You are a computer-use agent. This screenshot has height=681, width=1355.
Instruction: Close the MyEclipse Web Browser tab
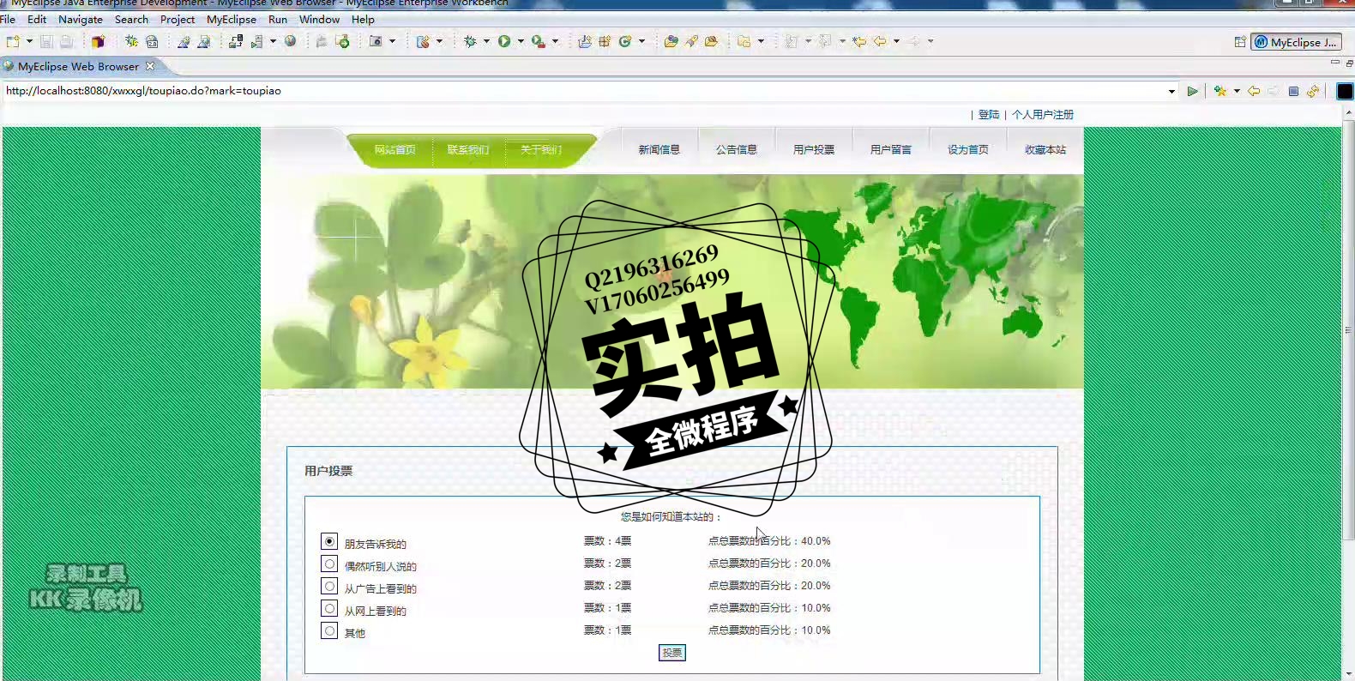150,66
